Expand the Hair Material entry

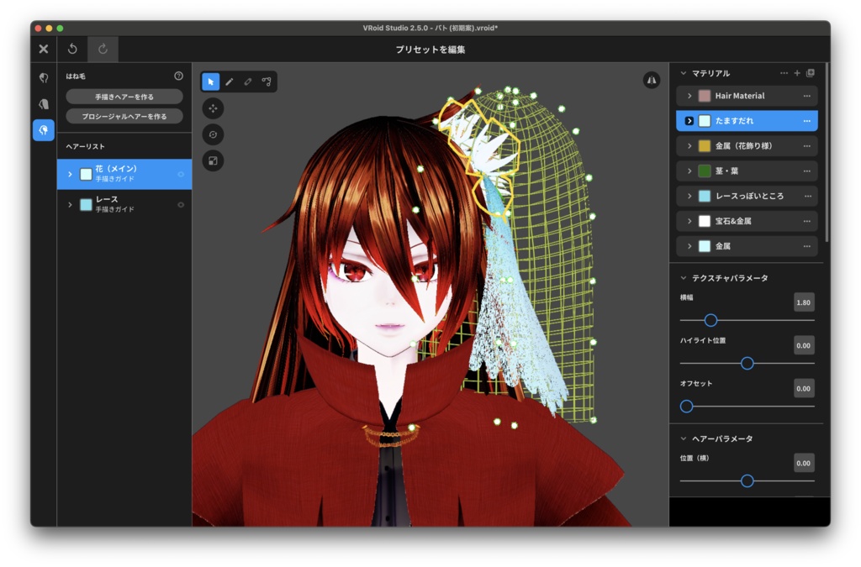coord(690,96)
